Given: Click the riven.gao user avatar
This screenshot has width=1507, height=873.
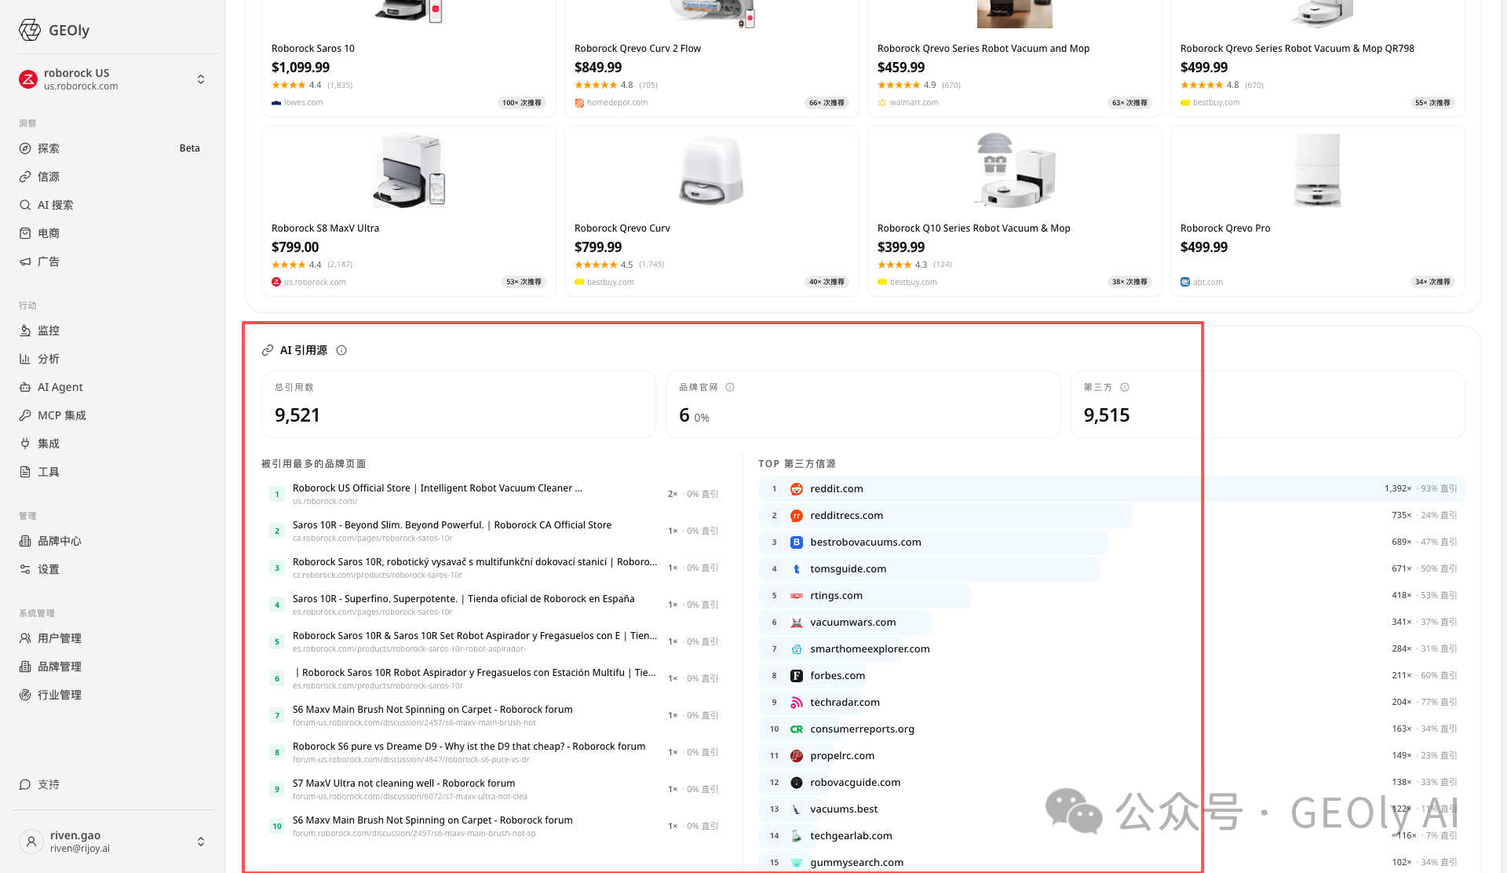Looking at the screenshot, I should tap(31, 842).
